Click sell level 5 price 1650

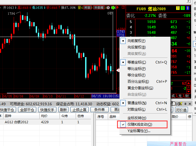click(x=151, y=22)
